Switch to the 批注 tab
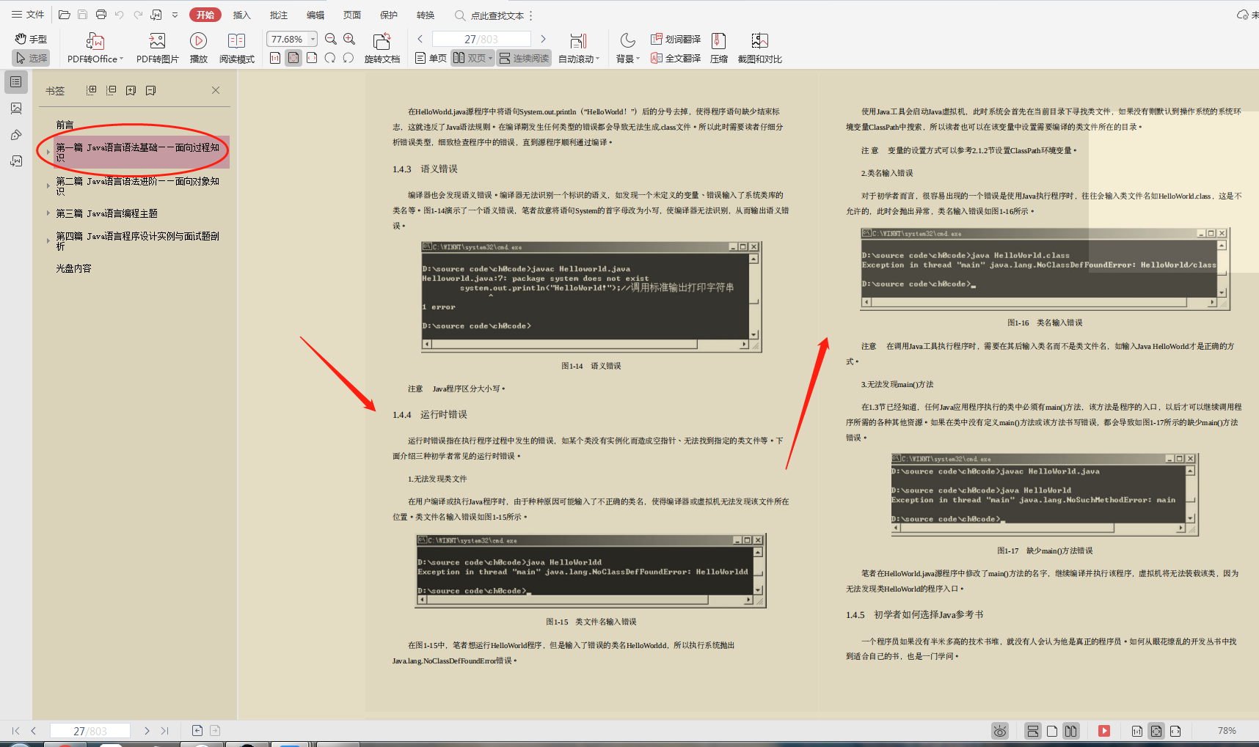This screenshot has width=1259, height=747. (x=279, y=15)
